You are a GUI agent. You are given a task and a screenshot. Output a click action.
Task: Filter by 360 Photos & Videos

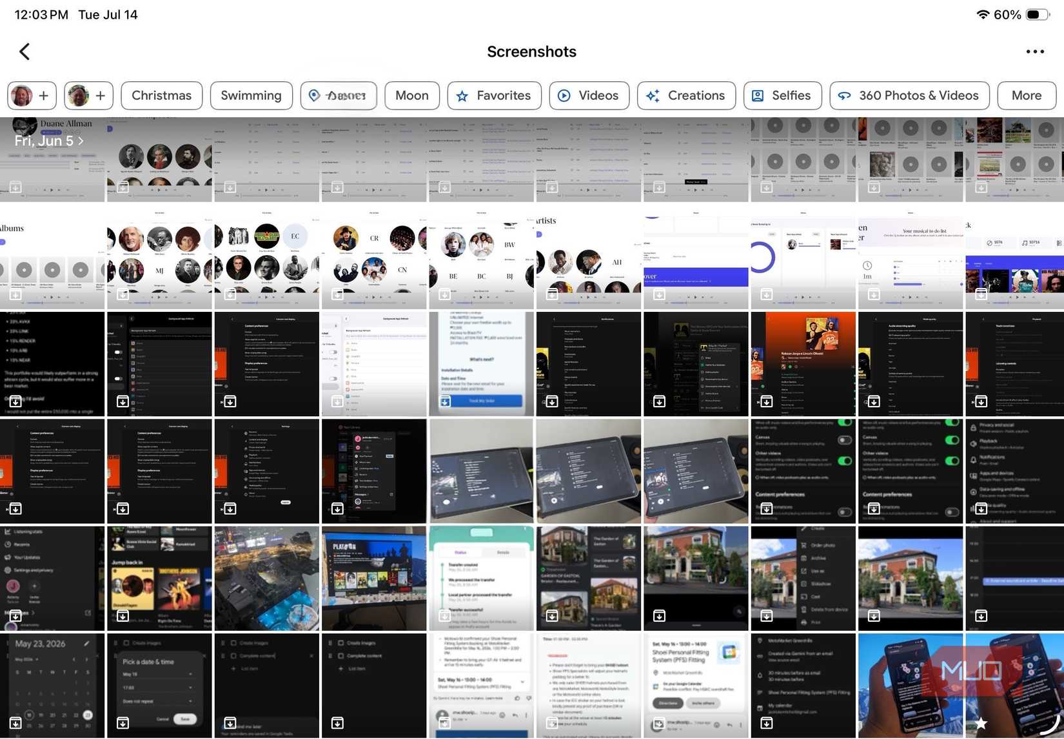[909, 95]
